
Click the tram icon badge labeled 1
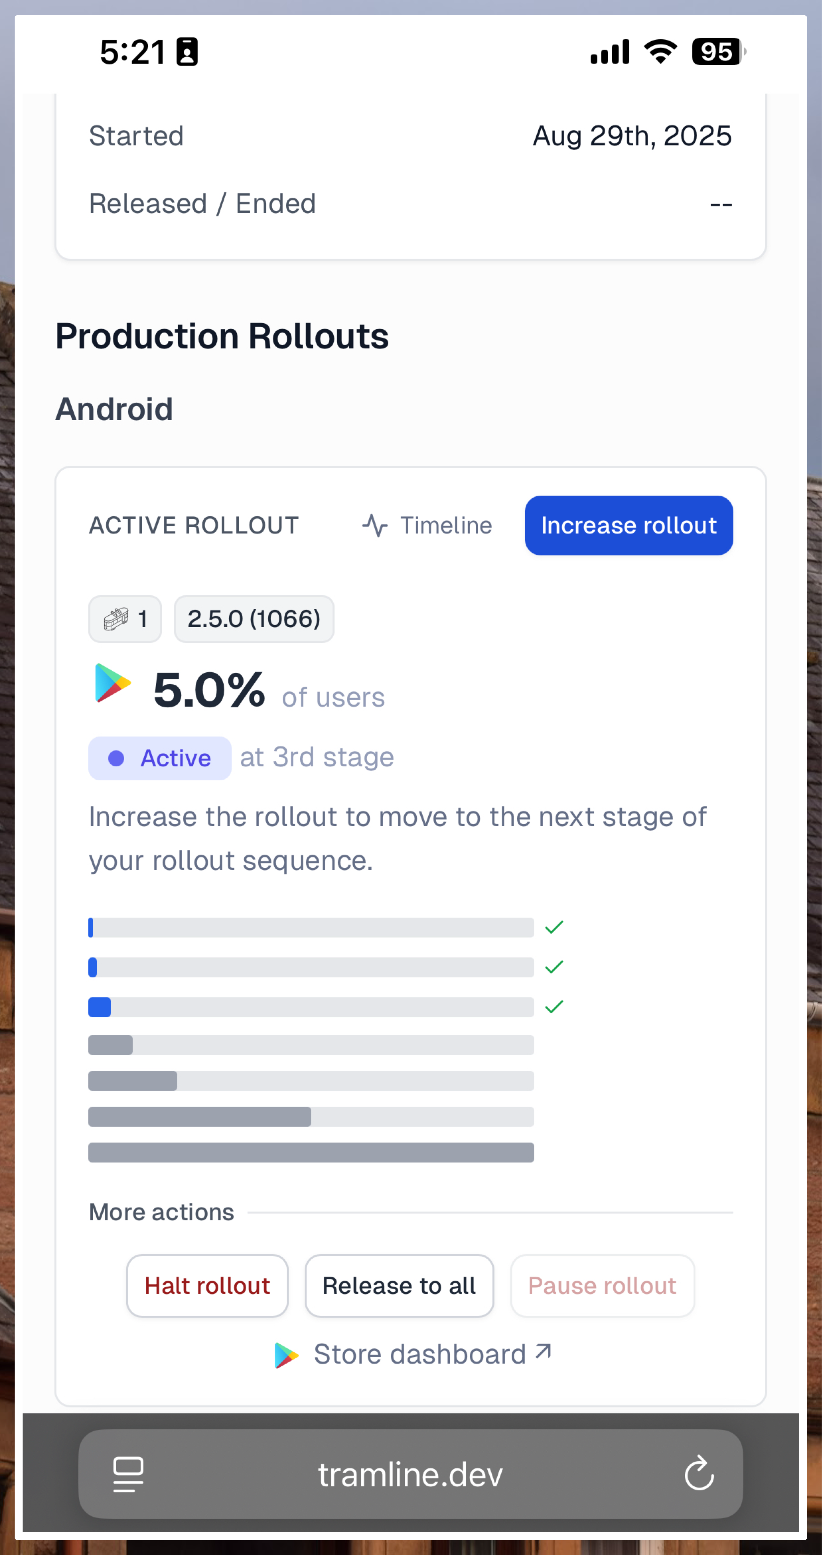click(125, 619)
